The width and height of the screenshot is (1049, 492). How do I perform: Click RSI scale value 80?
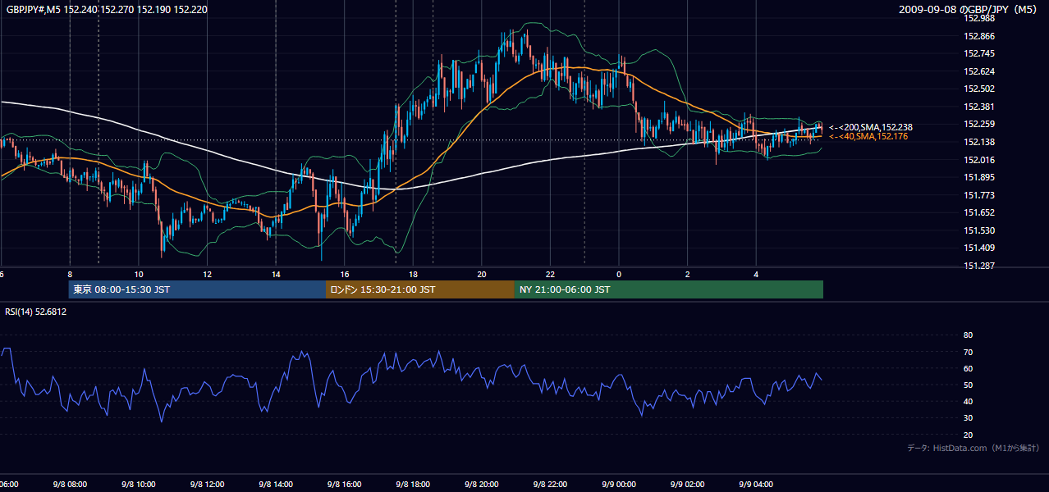[968, 335]
